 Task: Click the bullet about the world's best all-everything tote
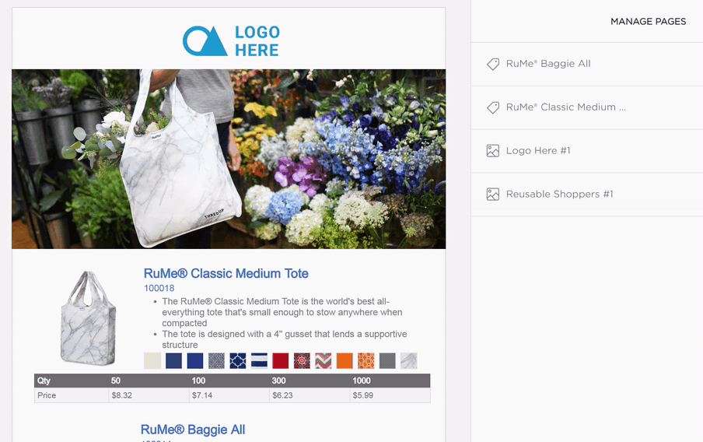pyautogui.click(x=282, y=312)
